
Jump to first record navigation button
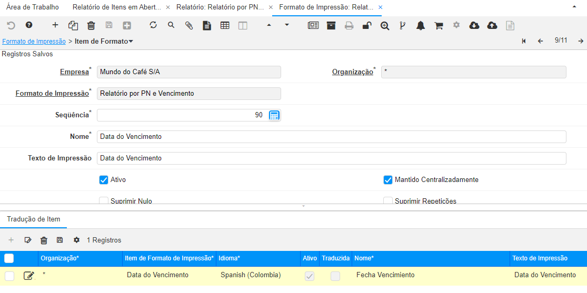pos(524,41)
